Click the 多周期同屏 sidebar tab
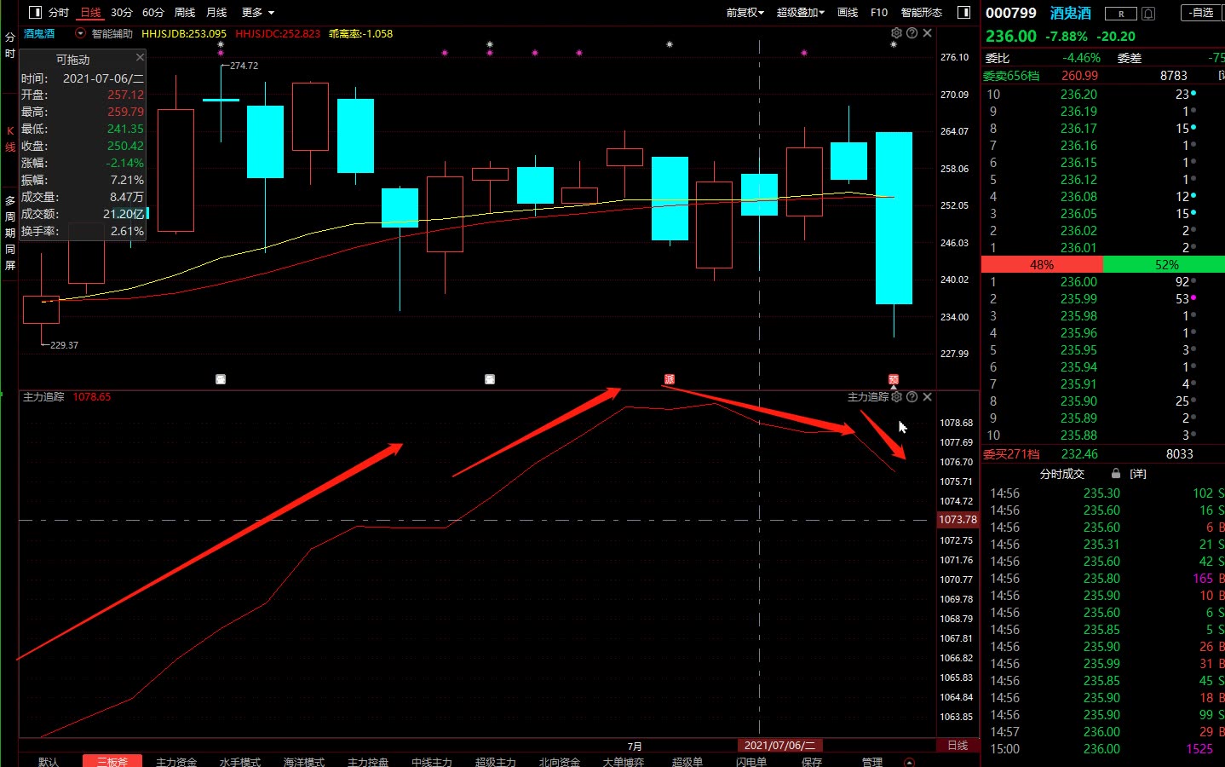The width and height of the screenshot is (1225, 767). click(x=10, y=233)
